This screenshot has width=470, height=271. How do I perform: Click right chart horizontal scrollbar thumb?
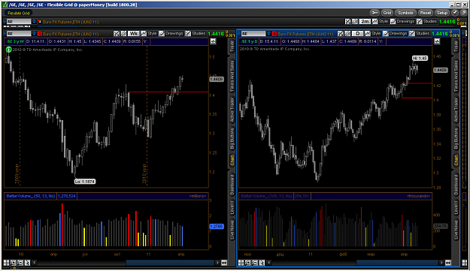point(397,263)
